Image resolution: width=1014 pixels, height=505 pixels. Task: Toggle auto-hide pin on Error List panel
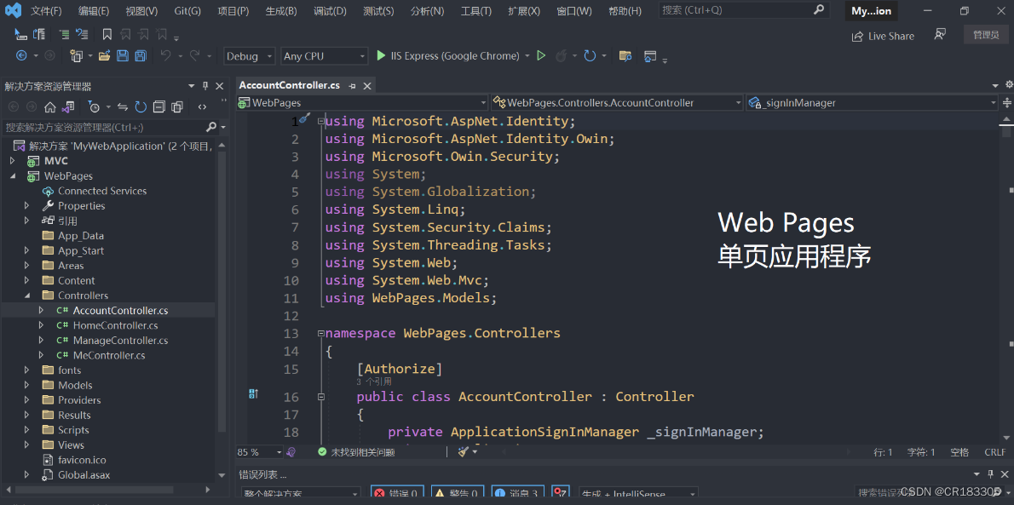click(990, 474)
